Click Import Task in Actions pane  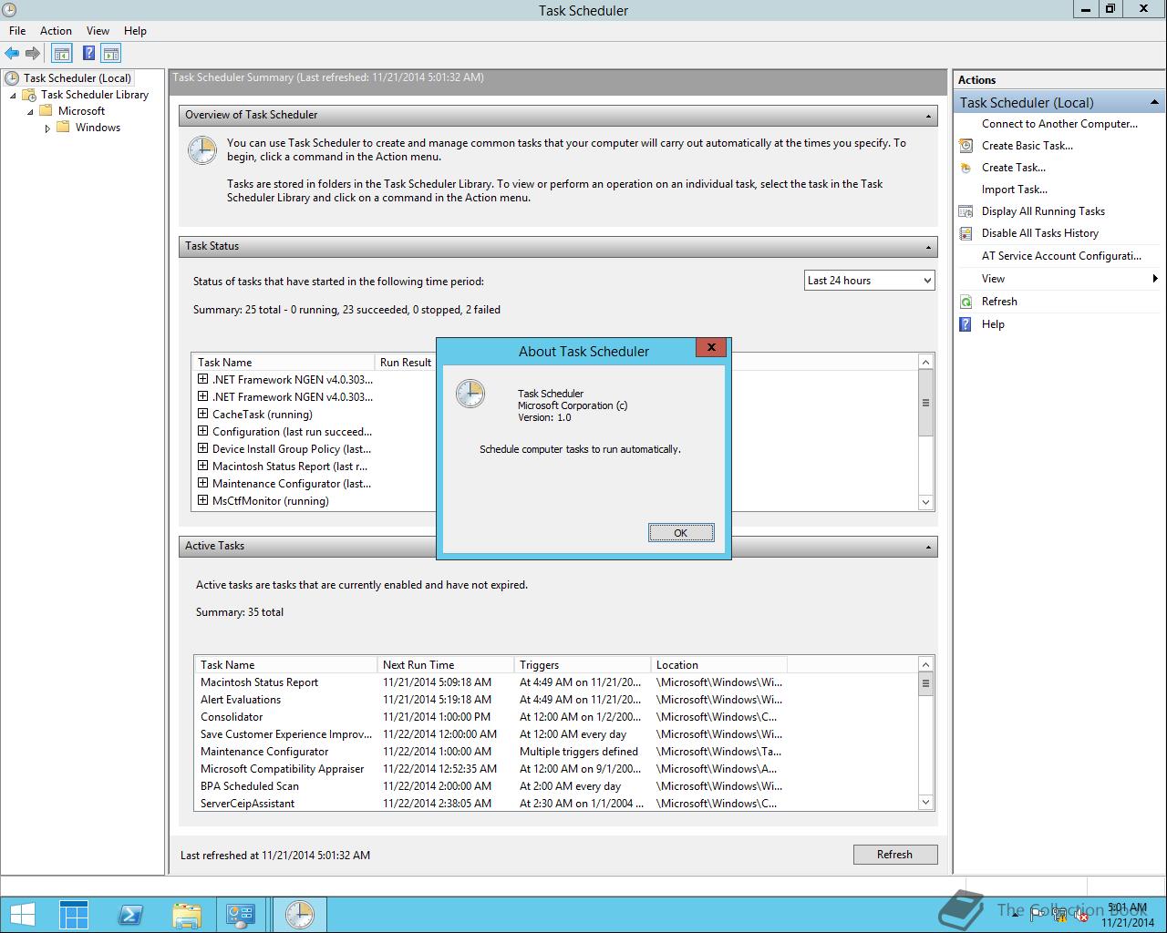pos(1015,190)
